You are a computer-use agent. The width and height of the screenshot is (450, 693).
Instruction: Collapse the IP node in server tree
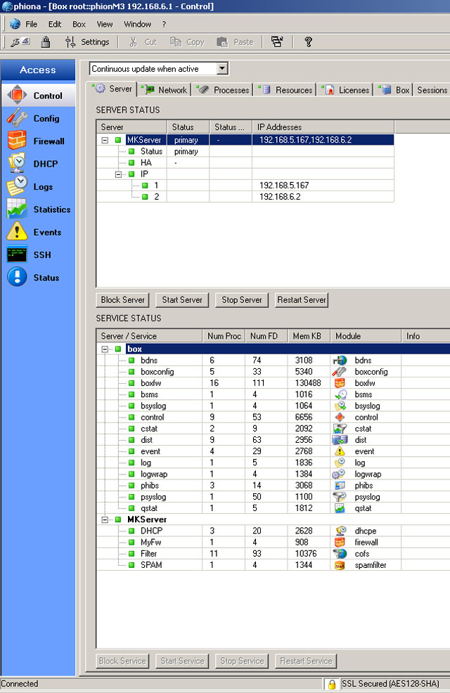click(x=117, y=174)
